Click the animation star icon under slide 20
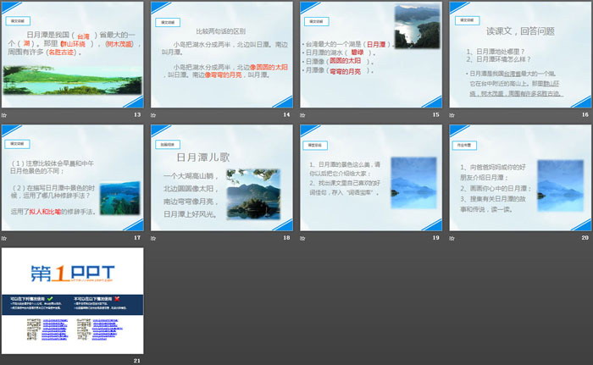The height and width of the screenshot is (365, 593). [x=452, y=237]
